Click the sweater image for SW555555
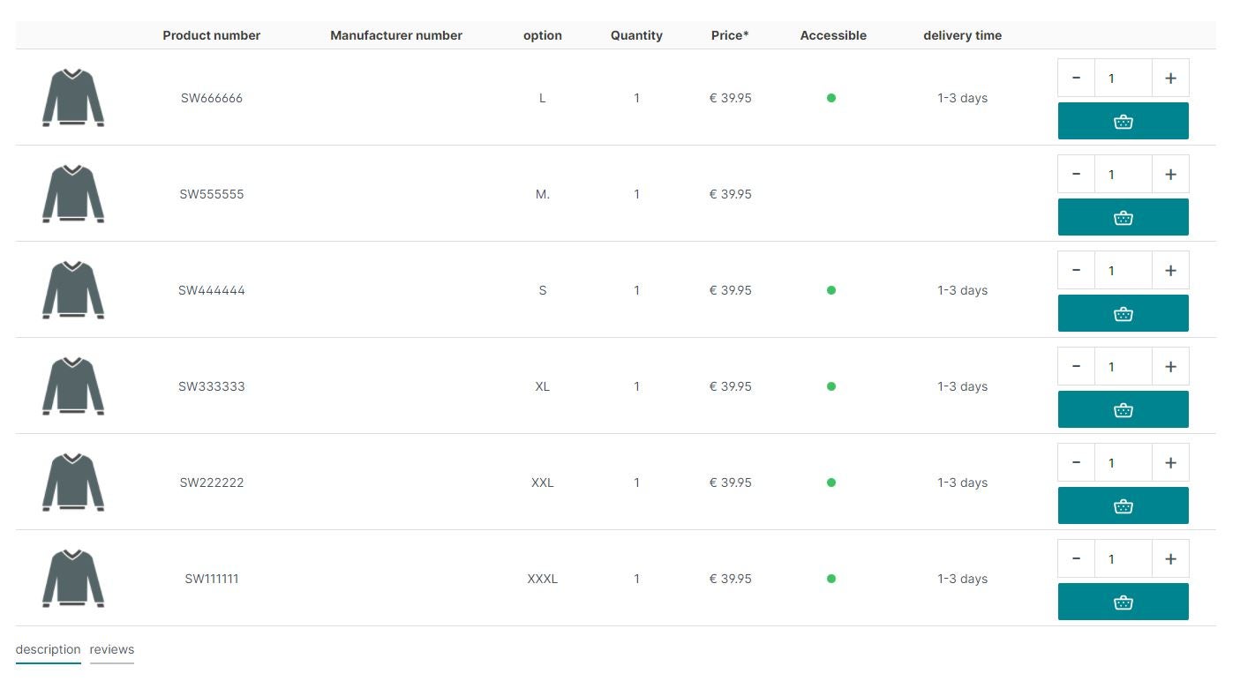The height and width of the screenshot is (681, 1255). (x=73, y=194)
